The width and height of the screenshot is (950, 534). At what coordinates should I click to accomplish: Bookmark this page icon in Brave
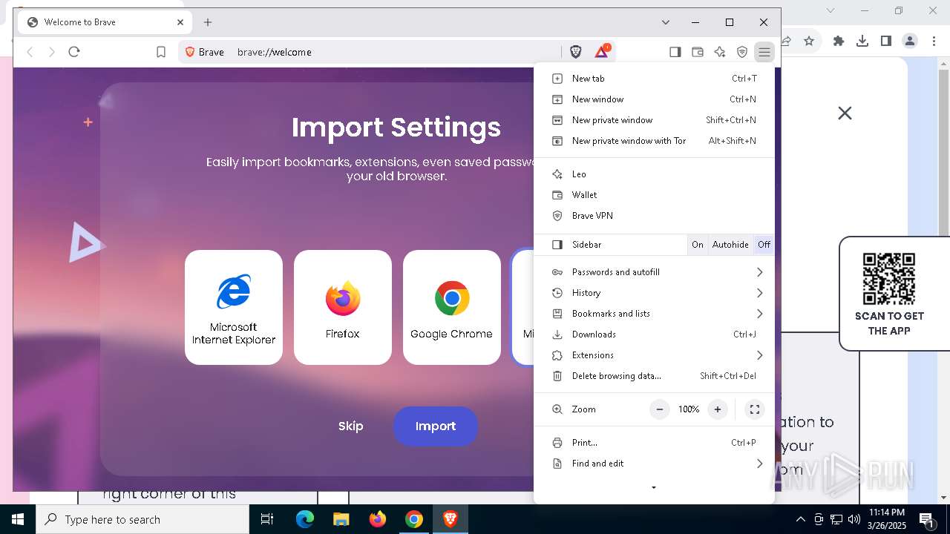click(161, 52)
